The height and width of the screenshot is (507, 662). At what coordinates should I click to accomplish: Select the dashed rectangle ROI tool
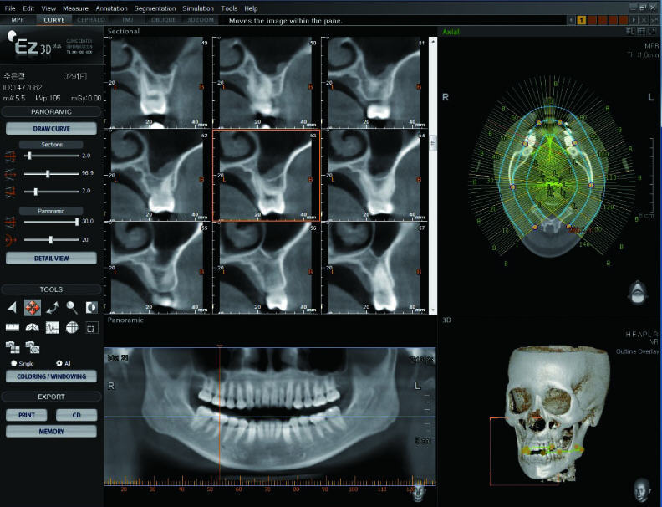tap(92, 327)
